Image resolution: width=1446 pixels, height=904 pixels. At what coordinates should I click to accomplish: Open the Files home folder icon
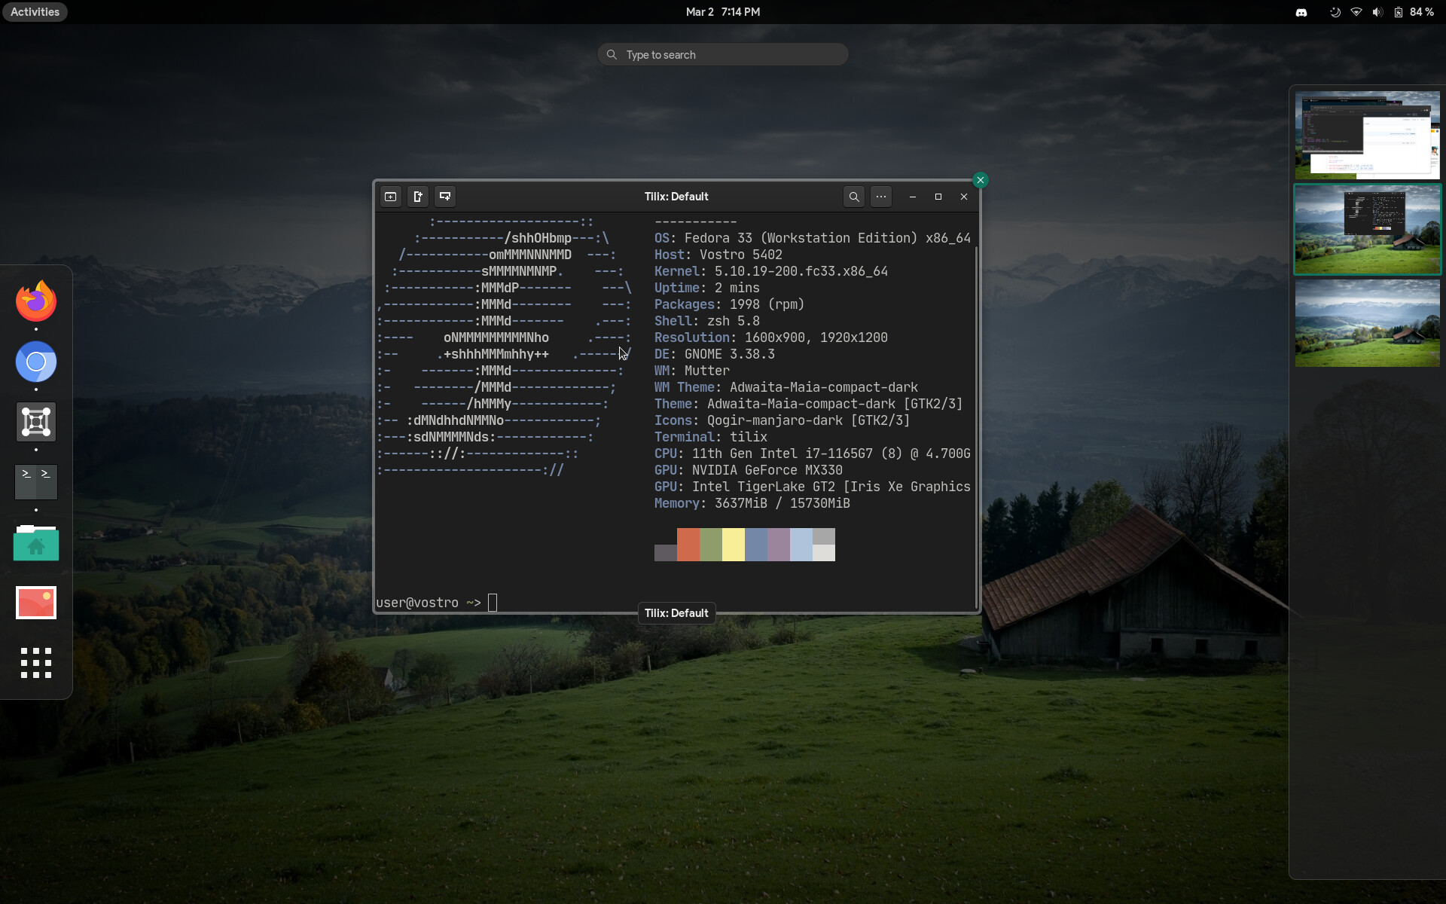tap(36, 542)
